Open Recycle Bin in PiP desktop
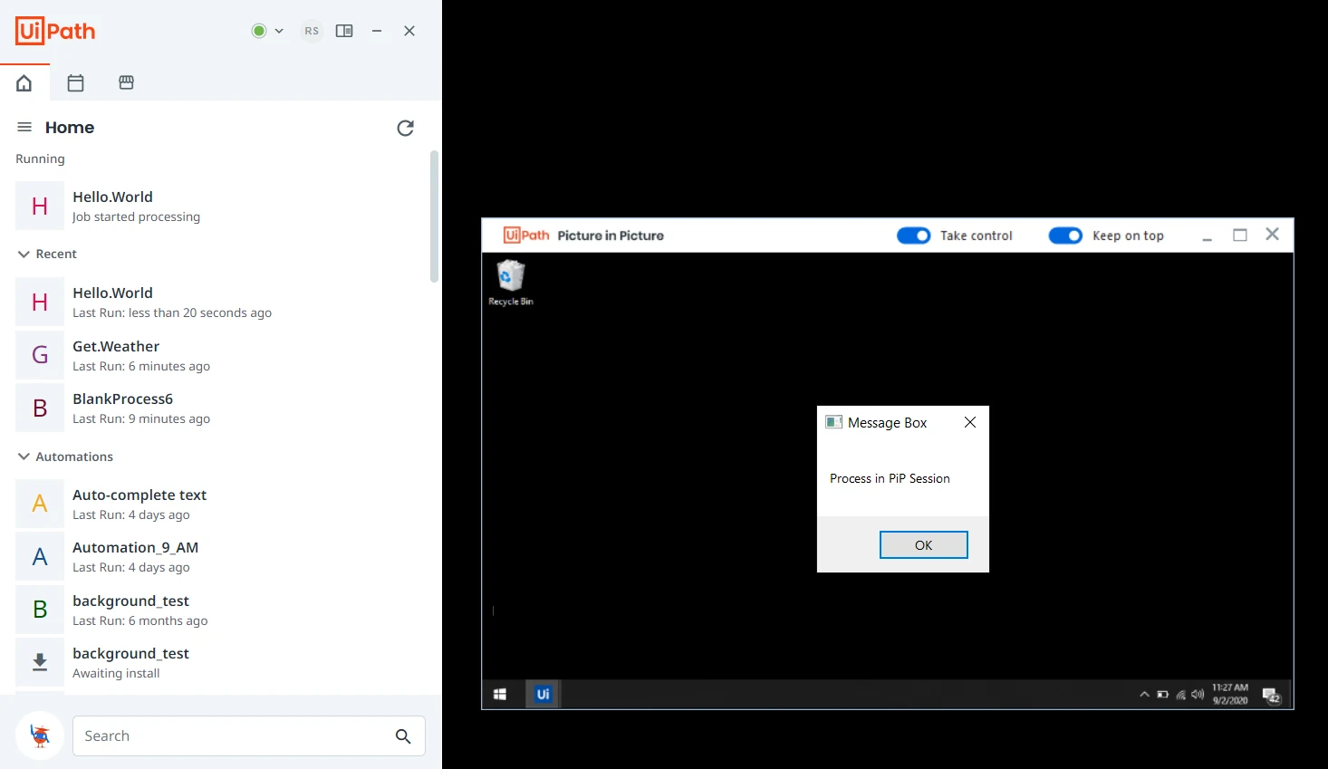1328x769 pixels. (511, 283)
